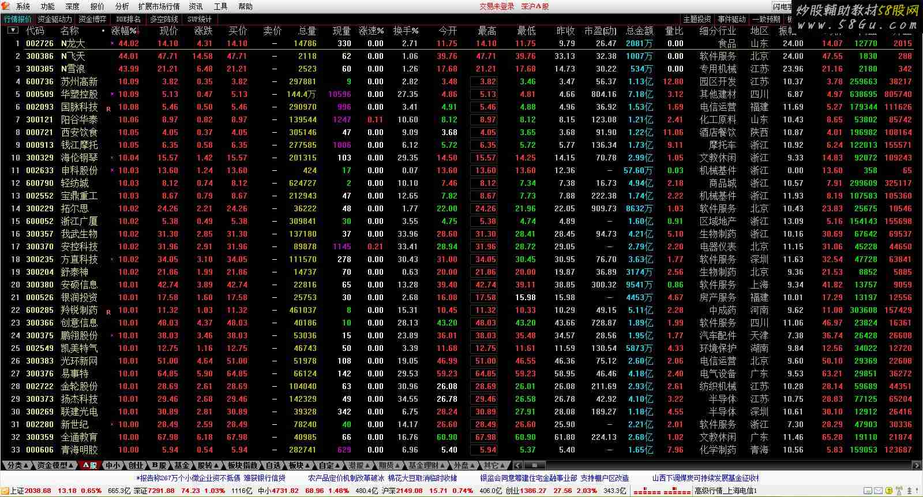Image resolution: width=923 pixels, height=497 pixels.
Task: Click the R marker on the 羚锐制药 row
Action: [x=108, y=312]
